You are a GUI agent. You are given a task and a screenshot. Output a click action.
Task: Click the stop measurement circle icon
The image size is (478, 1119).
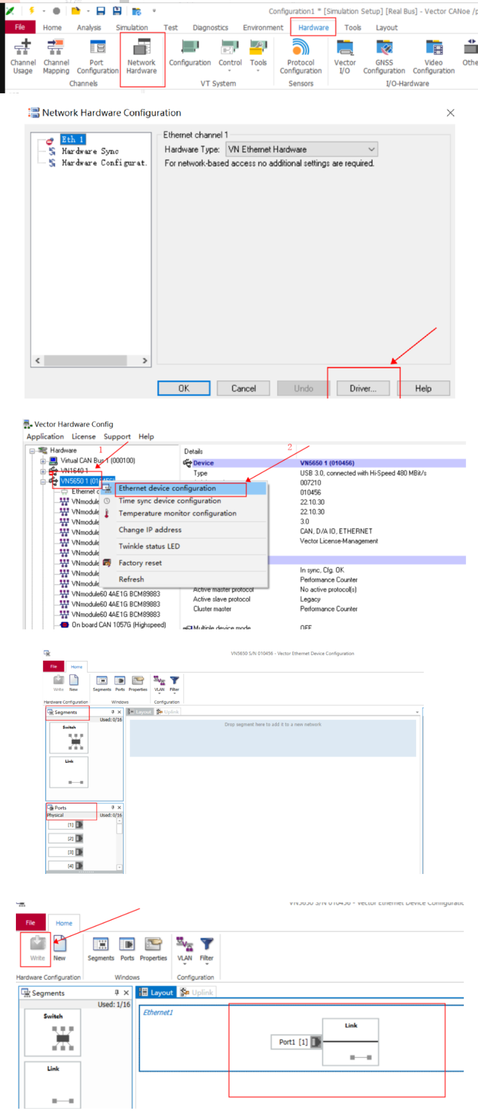coord(57,11)
